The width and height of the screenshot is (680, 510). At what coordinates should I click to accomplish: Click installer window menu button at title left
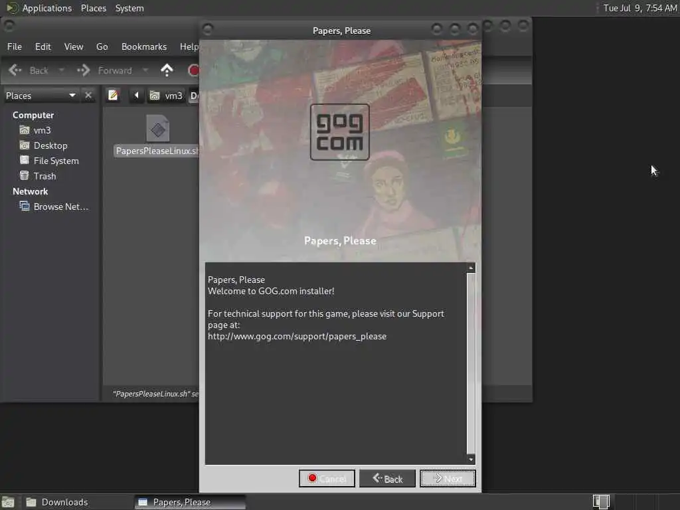(208, 29)
